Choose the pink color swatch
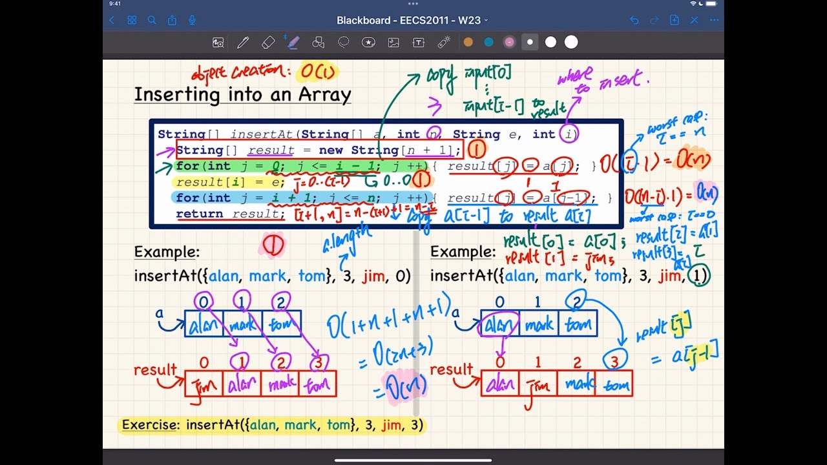Viewport: 827px width, 465px height. (x=509, y=43)
